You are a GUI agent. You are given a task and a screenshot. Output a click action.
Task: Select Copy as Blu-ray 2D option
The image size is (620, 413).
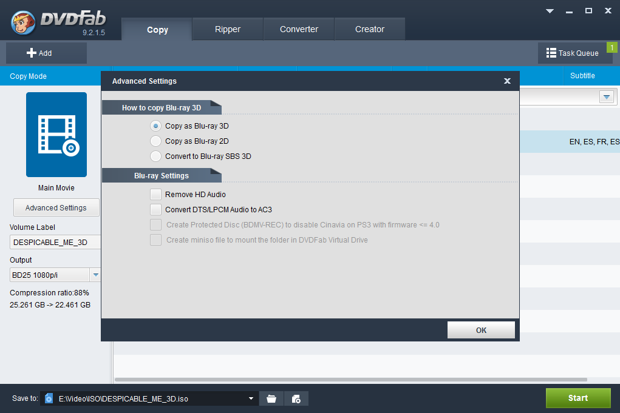[x=156, y=141]
